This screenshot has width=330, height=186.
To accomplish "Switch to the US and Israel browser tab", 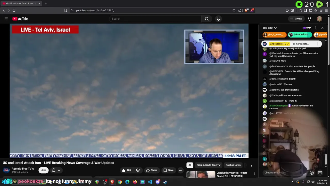I will coord(21,3).
